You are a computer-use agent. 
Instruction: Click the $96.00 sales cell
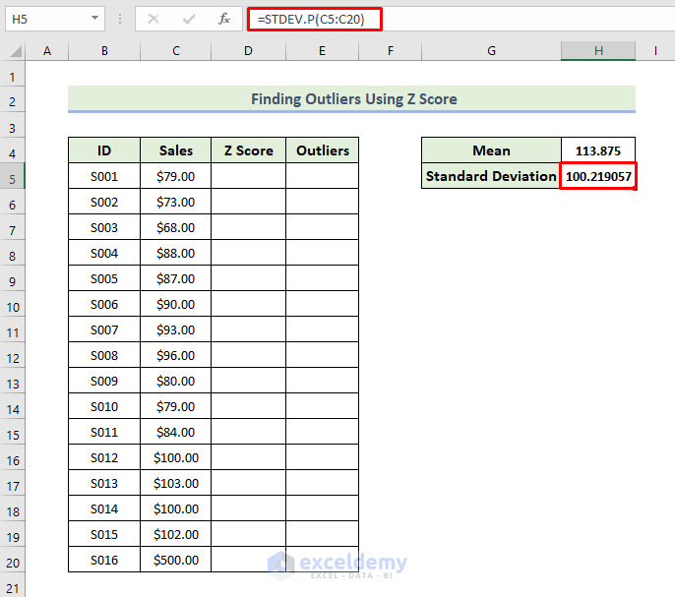pyautogui.click(x=175, y=355)
